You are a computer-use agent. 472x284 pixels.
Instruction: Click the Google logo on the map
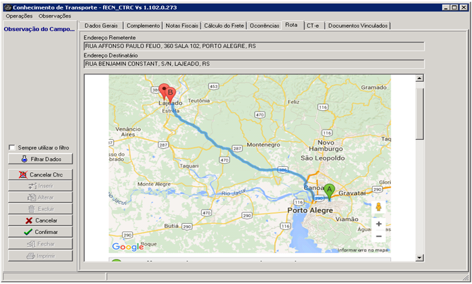pyautogui.click(x=127, y=247)
